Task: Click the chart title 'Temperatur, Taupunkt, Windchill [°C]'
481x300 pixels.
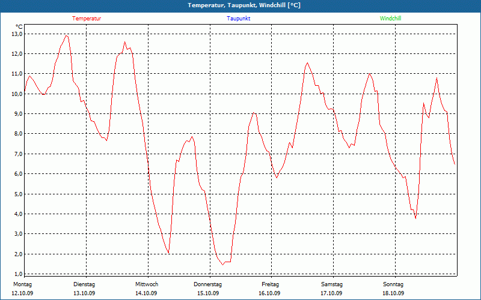Action: tap(244, 5)
